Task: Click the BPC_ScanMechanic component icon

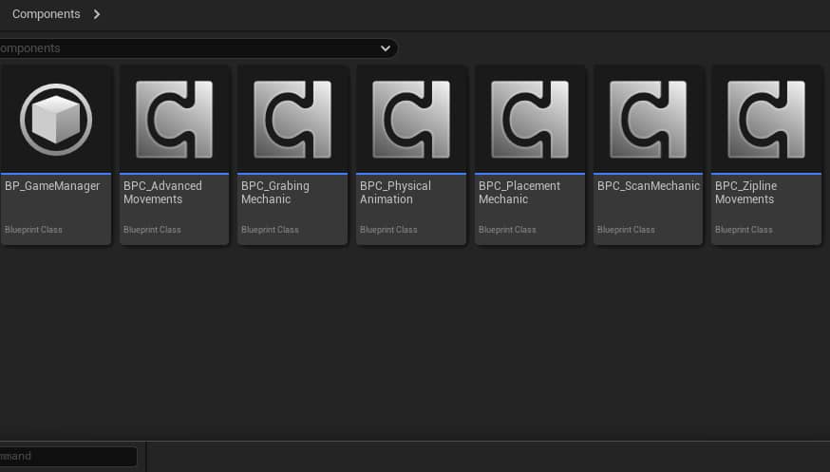Action: pos(648,120)
